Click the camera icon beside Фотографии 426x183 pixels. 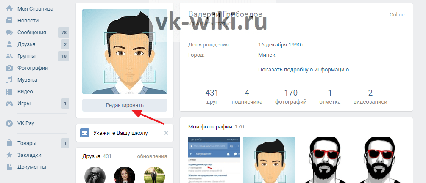click(x=9, y=68)
